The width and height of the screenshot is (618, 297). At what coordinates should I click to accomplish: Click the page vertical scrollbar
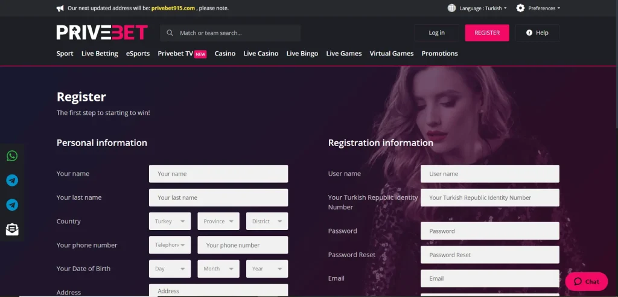click(x=616, y=63)
